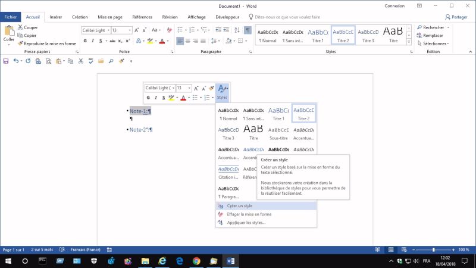Click numbered list icon in ribbon

192,30
